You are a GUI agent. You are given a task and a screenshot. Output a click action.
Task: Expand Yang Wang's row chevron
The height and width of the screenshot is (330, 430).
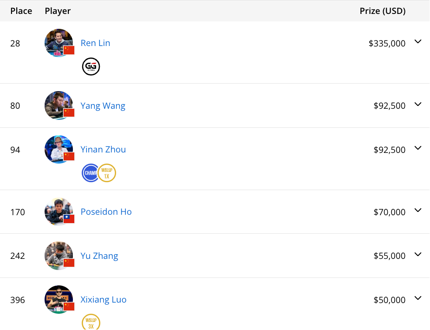(418, 105)
